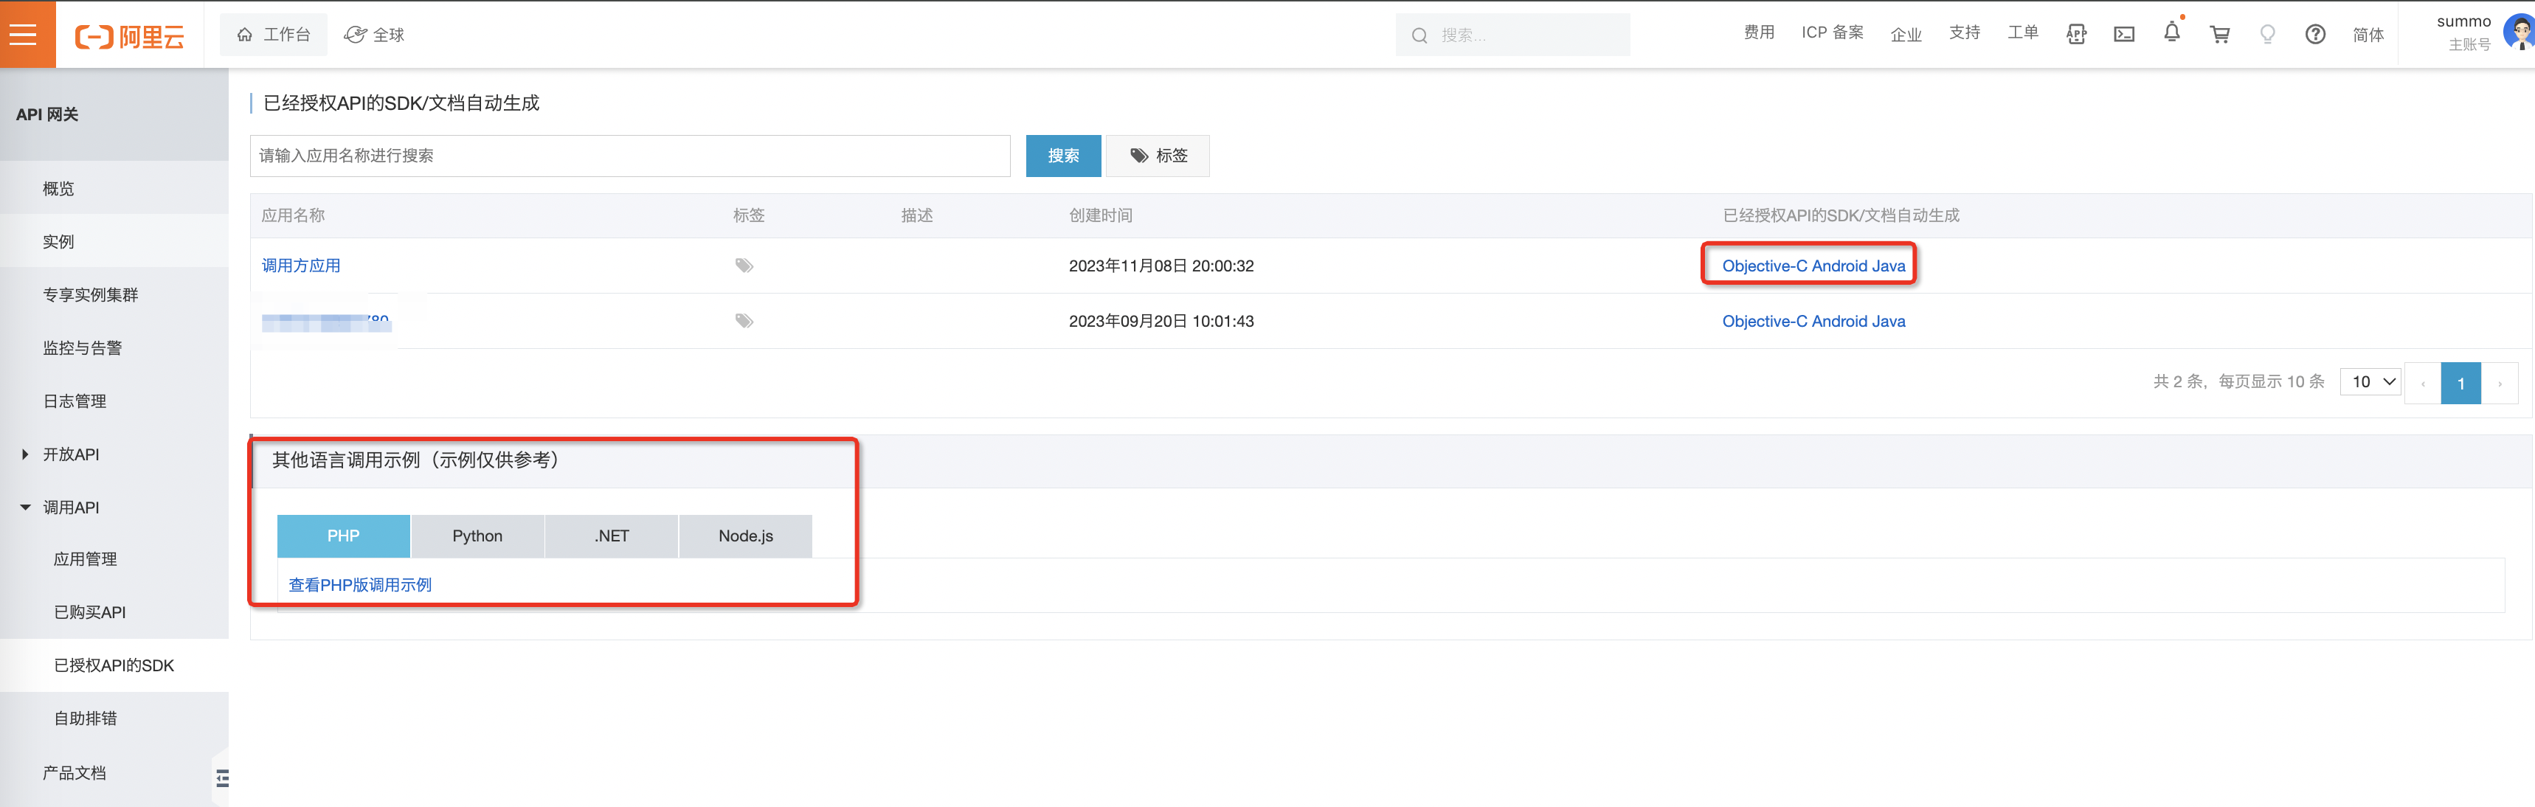This screenshot has height=807, width=2535.
Task: Switch to the Python example tab
Action: (x=477, y=536)
